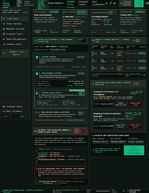Click the Bank_Release_Signal lock icon
Screen dimensions: 149x193
tap(36, 113)
